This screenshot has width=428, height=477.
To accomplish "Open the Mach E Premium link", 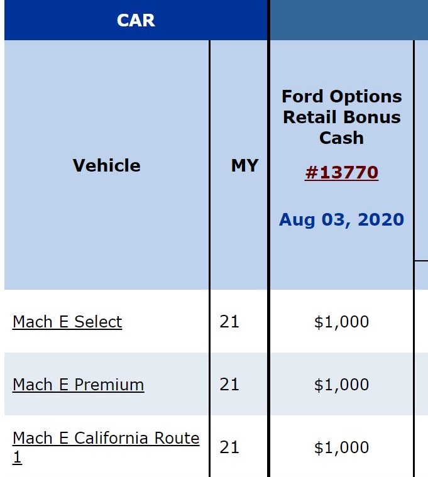I will [x=78, y=385].
